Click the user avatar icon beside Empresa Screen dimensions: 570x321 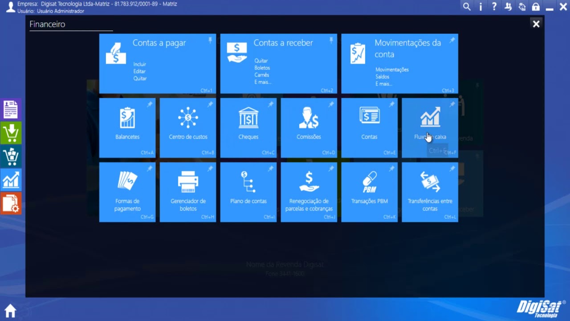[x=10, y=7]
